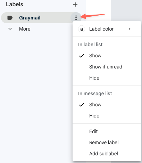Click the More text in the sidebar
Viewport: 142px width, 163px height.
click(x=25, y=29)
